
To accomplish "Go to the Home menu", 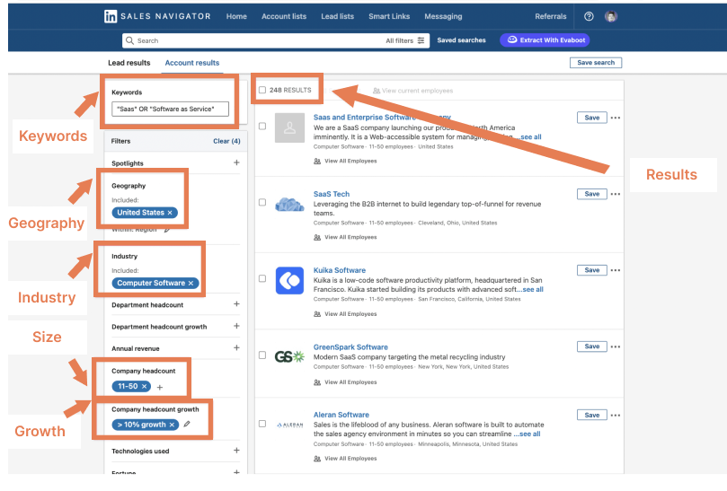I will coord(236,16).
